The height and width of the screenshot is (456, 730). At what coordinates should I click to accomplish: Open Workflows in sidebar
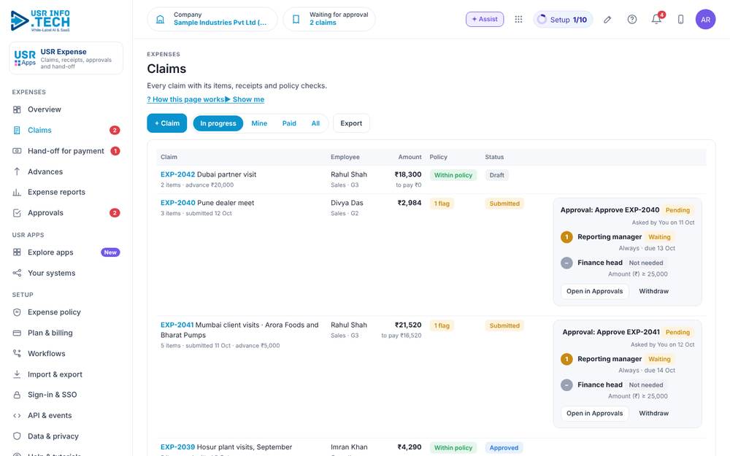(66, 354)
